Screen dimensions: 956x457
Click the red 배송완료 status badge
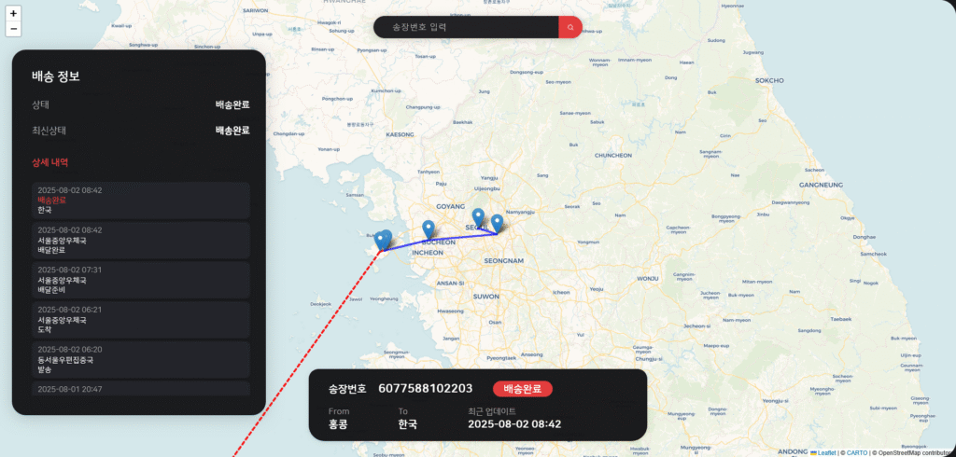click(523, 389)
